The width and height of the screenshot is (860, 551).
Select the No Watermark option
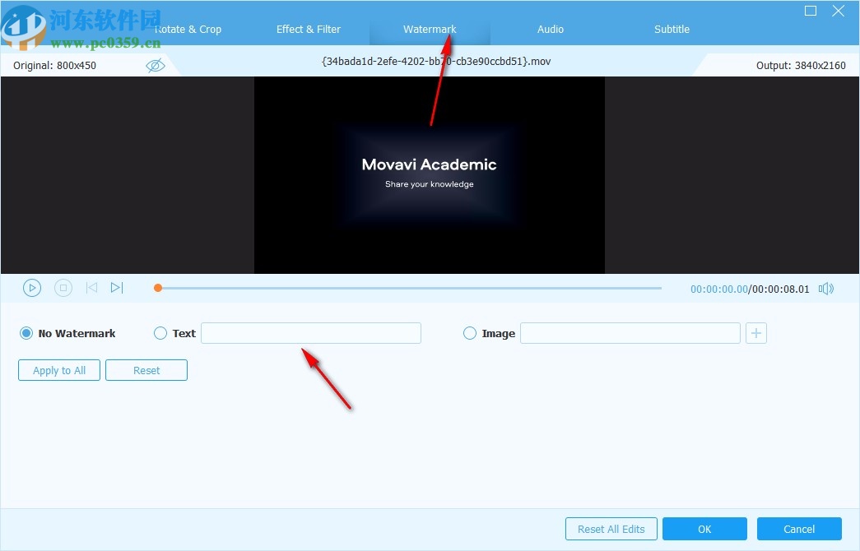coord(67,333)
